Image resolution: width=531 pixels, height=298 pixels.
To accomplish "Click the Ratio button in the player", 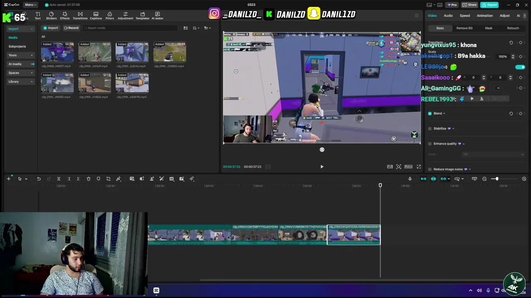I will click(408, 167).
